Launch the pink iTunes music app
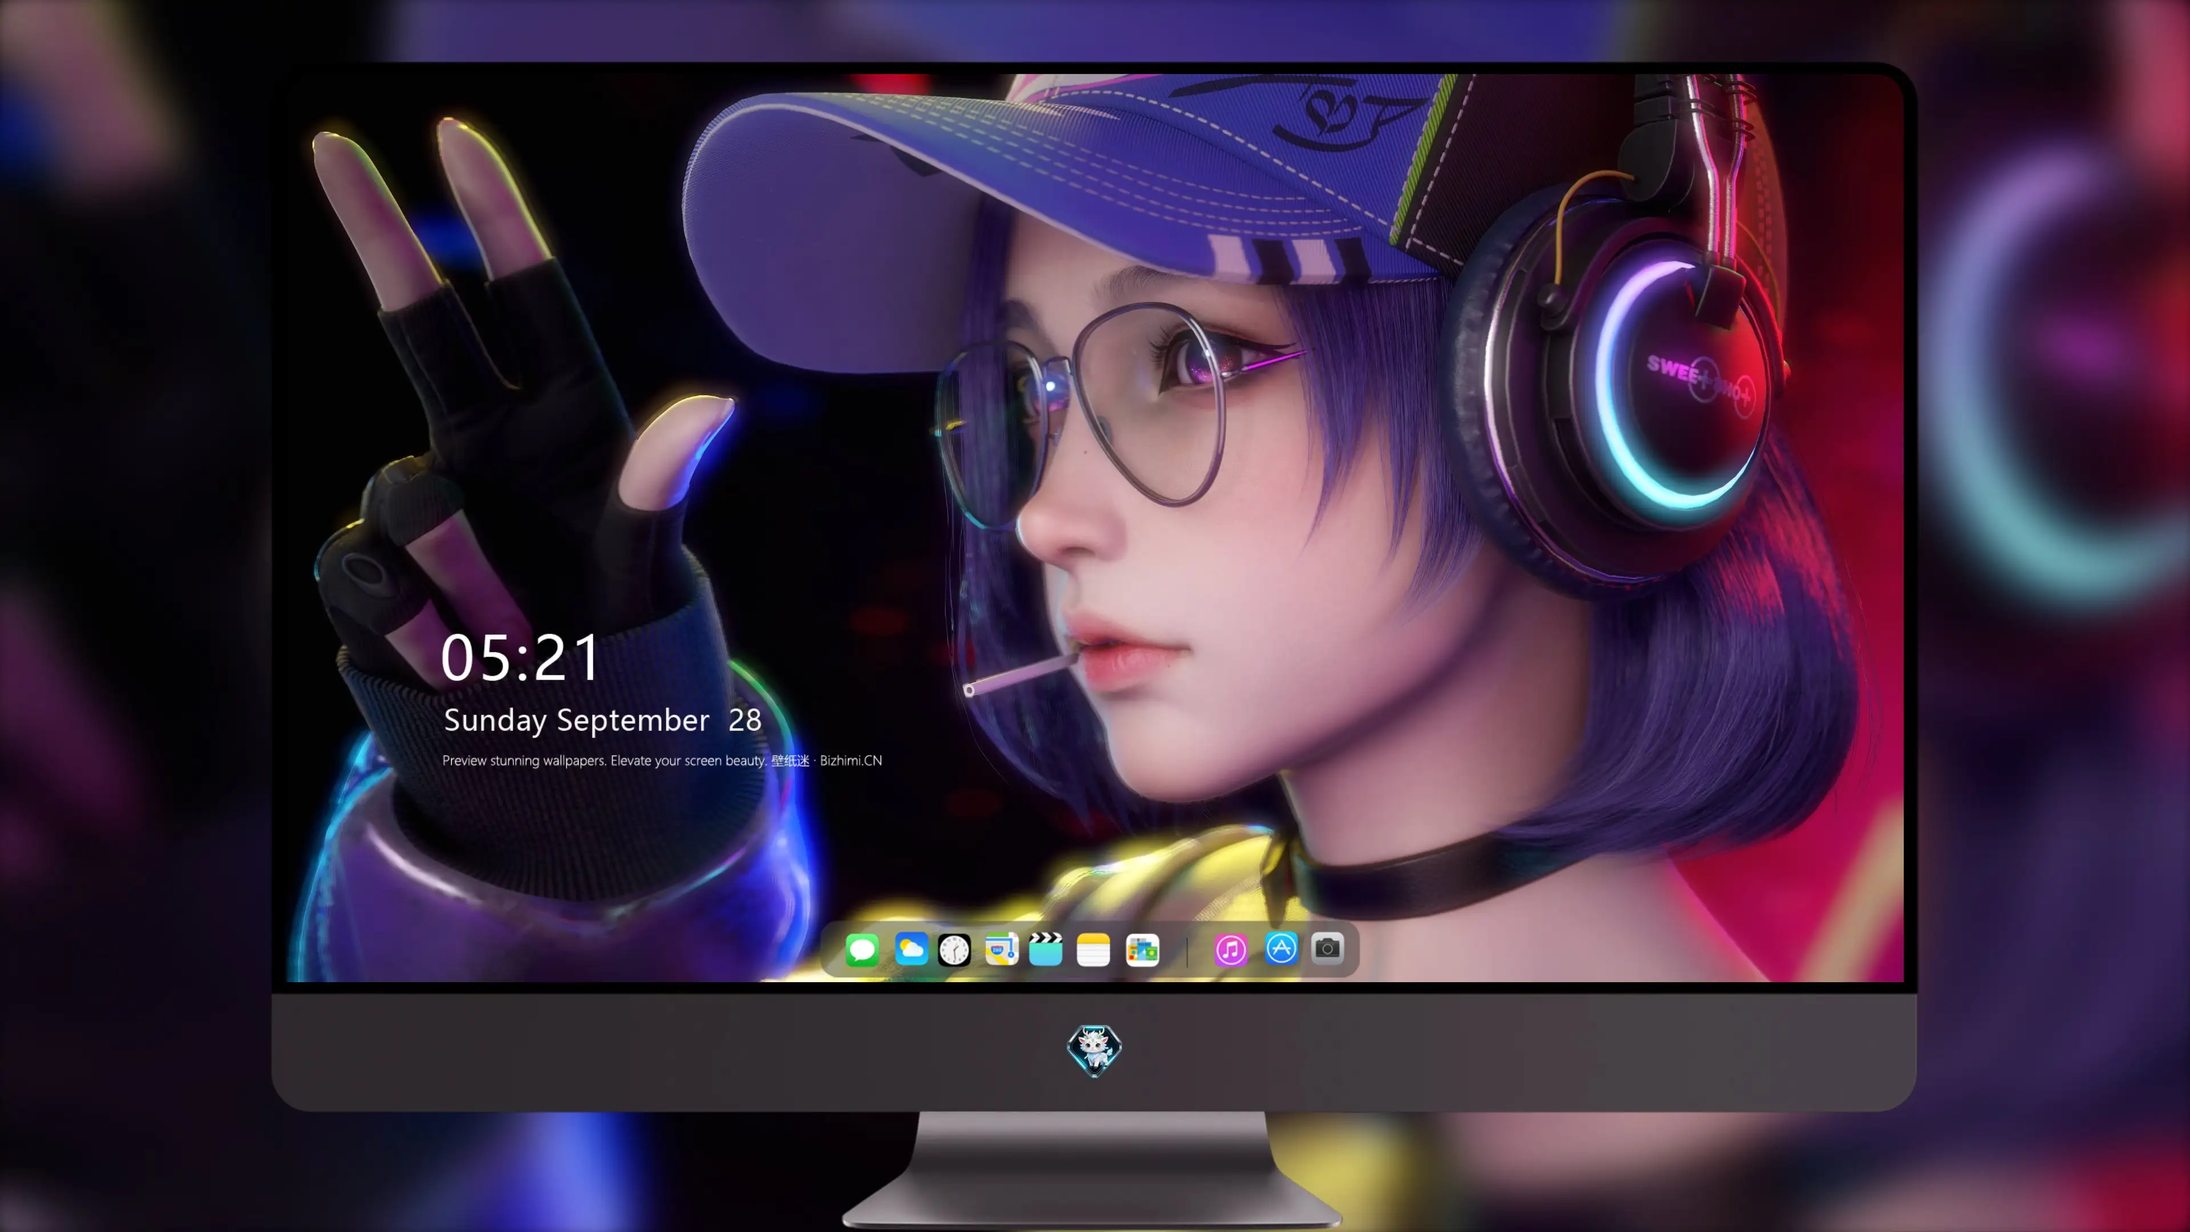 tap(1231, 950)
